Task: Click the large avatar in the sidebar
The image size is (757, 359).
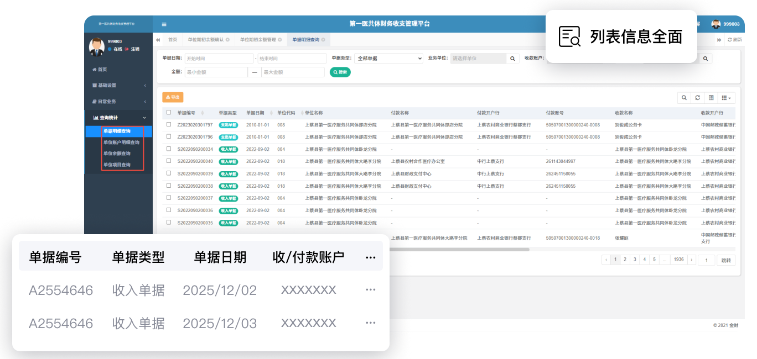Action: click(x=97, y=47)
